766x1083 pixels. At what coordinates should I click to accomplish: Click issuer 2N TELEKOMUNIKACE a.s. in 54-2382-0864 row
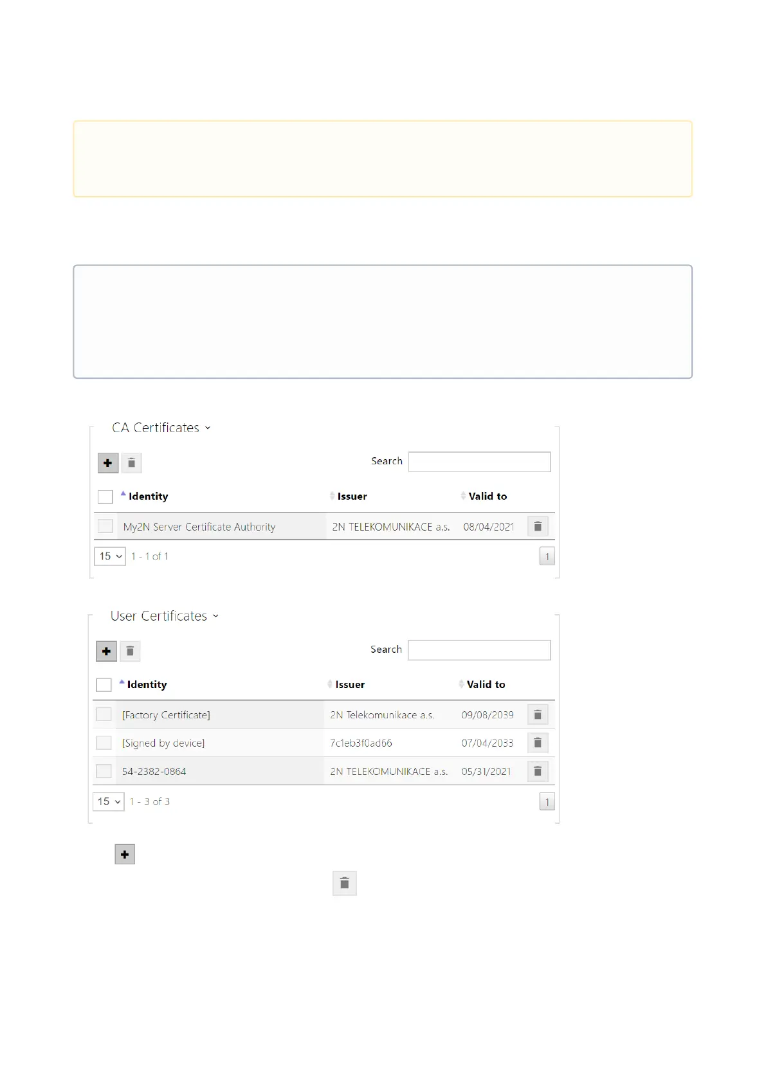click(389, 771)
